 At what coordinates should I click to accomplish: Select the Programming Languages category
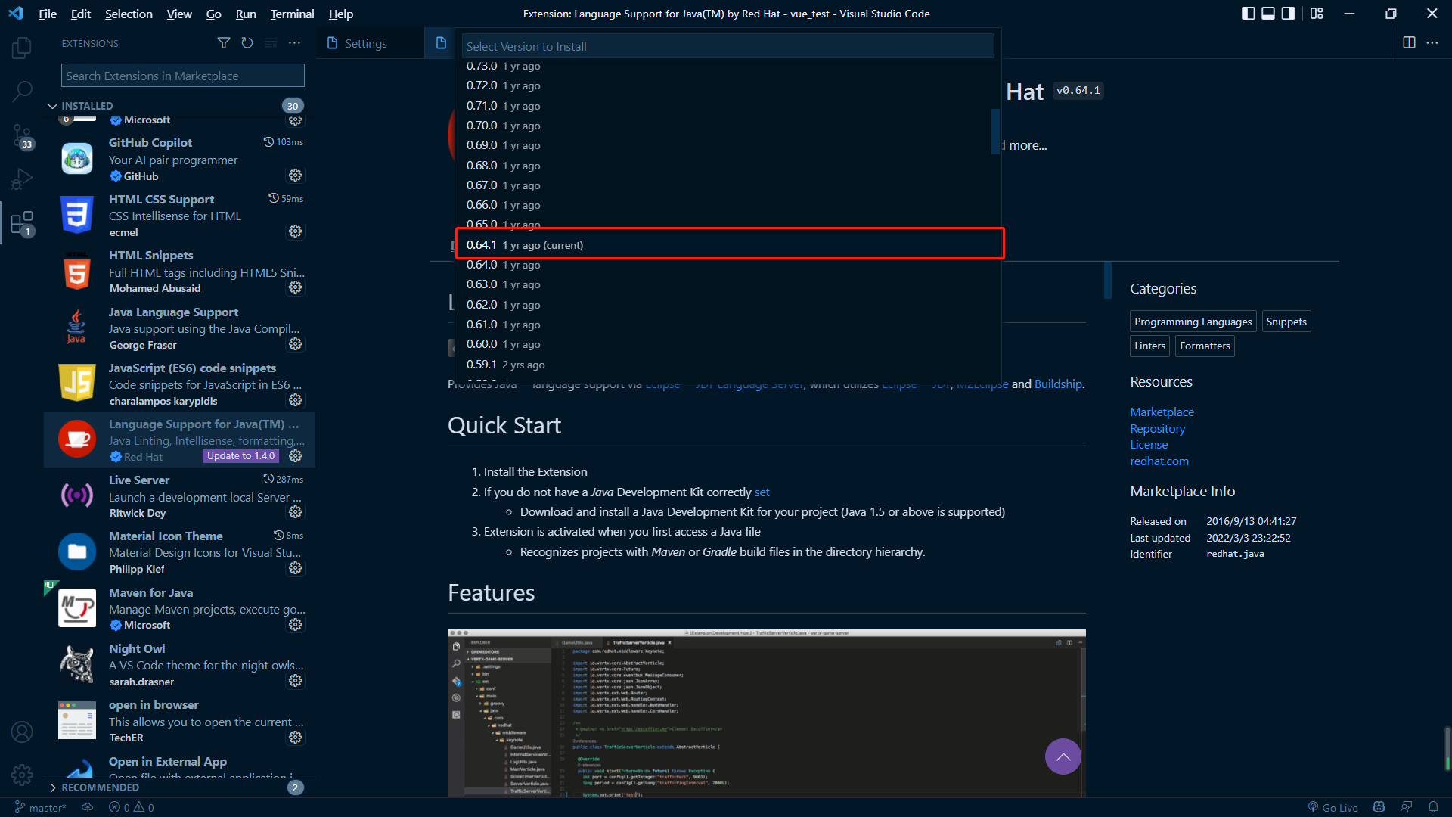tap(1193, 322)
